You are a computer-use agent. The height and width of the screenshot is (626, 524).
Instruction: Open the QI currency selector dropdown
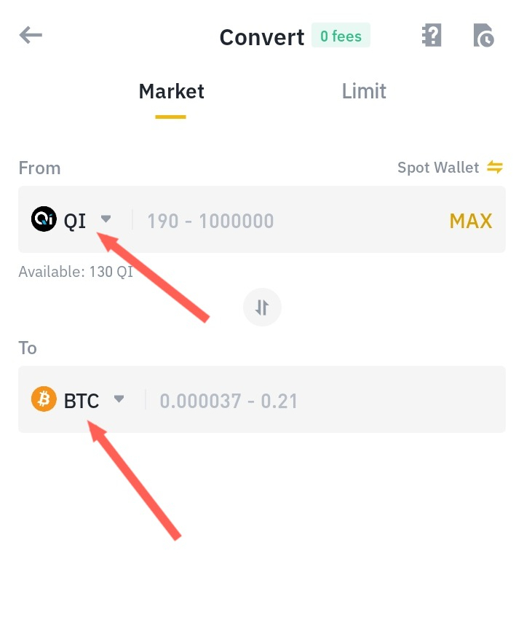tap(106, 219)
